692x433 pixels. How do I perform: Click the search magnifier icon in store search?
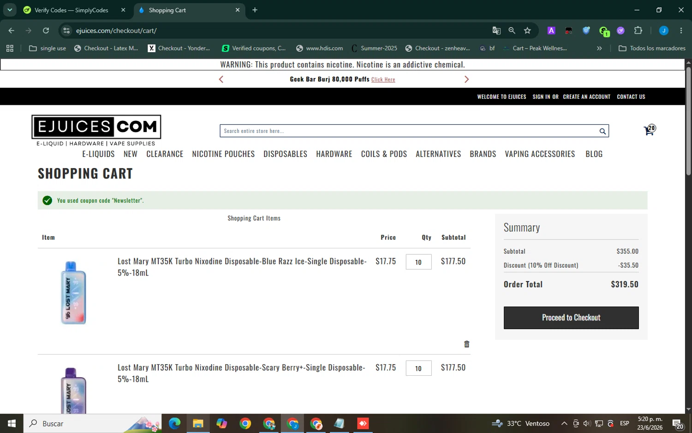603,131
